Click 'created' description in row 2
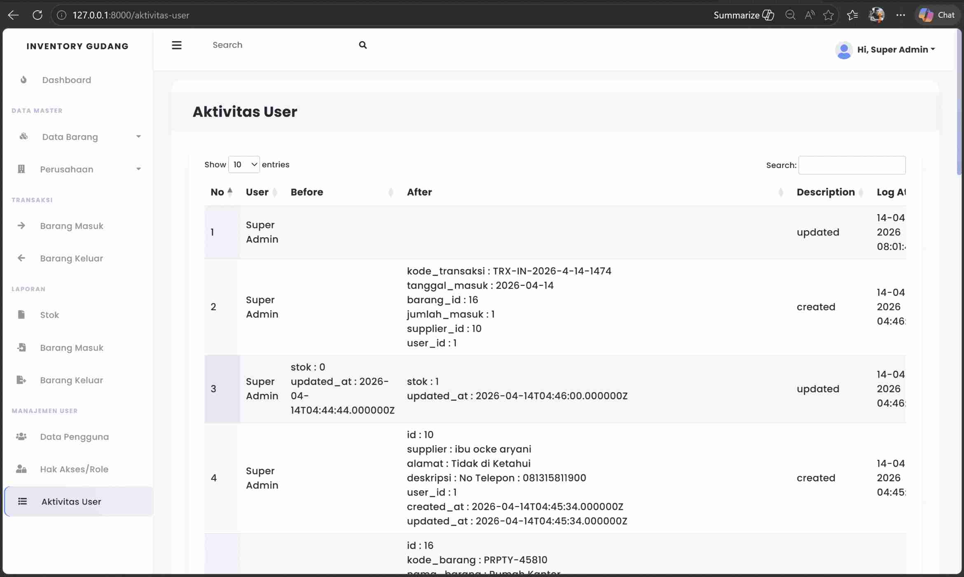Screen dimensions: 964x577 (816, 307)
